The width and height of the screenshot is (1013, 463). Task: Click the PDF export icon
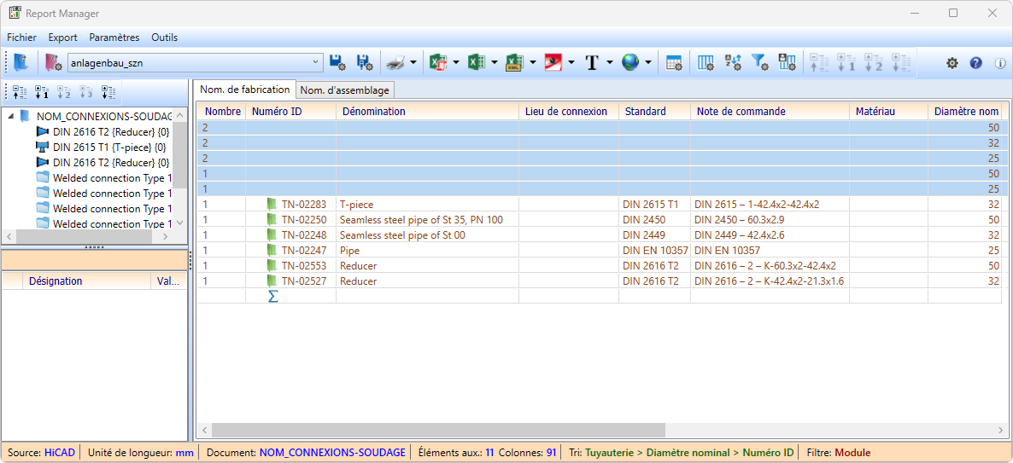[x=553, y=62]
